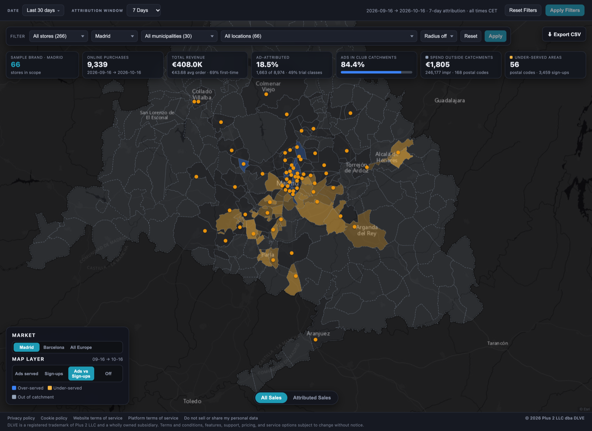Open Platform terms of service link
This screenshot has height=431, width=592.
click(x=153, y=418)
